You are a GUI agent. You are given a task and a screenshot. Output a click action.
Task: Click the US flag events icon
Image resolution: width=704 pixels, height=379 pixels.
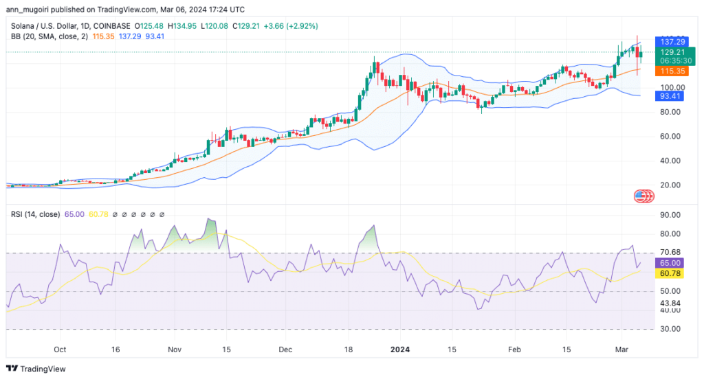[x=642, y=196]
